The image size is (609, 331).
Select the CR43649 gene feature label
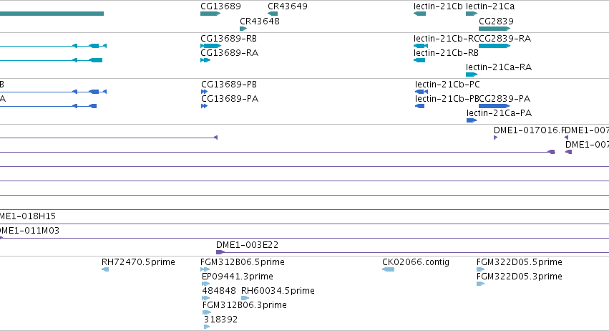pos(288,6)
